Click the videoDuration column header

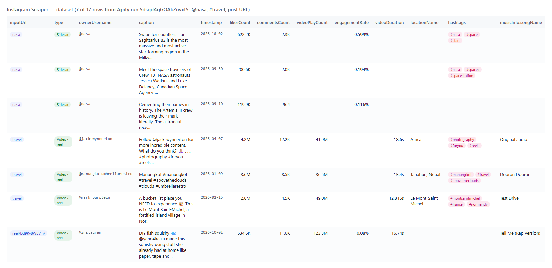click(389, 23)
